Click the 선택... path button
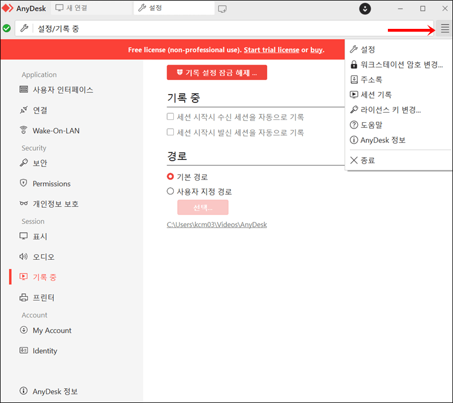The width and height of the screenshot is (453, 403). [x=203, y=207]
